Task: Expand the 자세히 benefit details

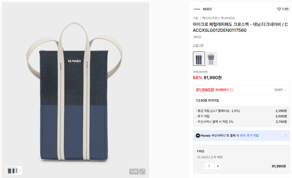Action: click(280, 90)
